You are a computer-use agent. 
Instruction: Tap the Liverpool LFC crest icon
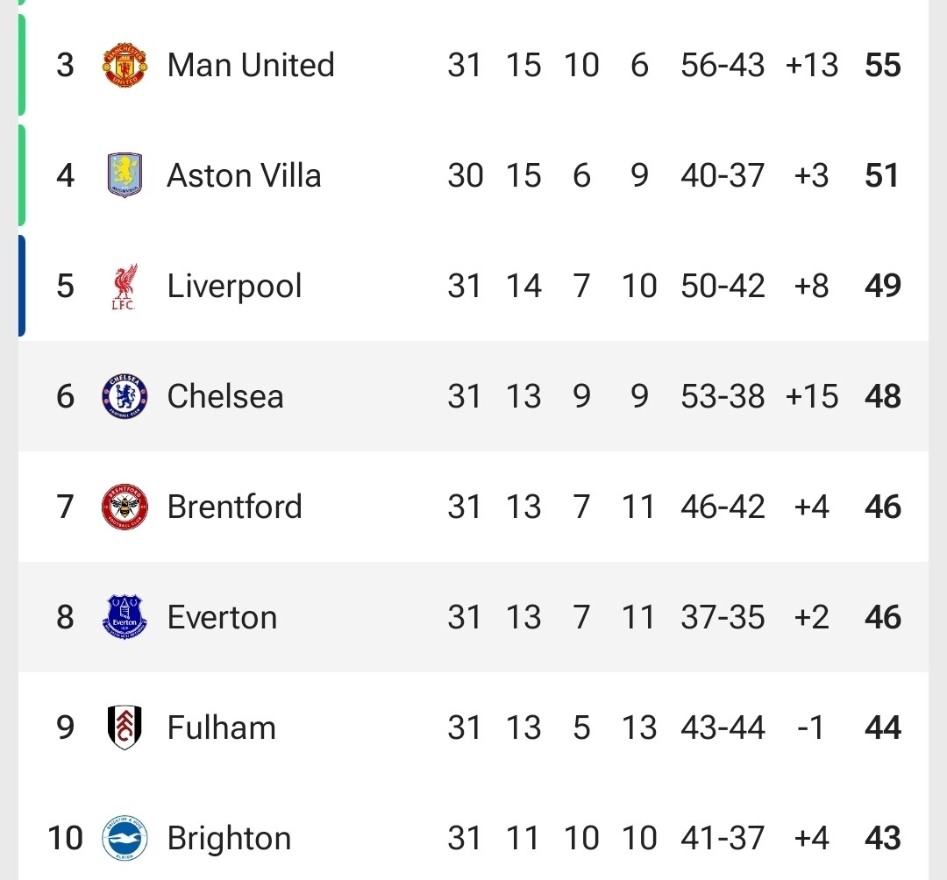[x=125, y=287]
